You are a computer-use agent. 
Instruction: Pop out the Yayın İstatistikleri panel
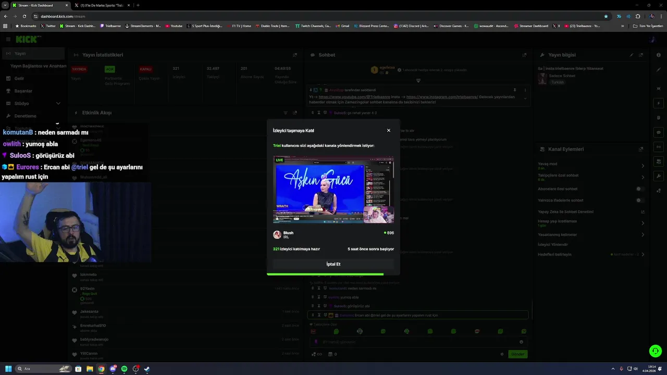[x=295, y=55]
